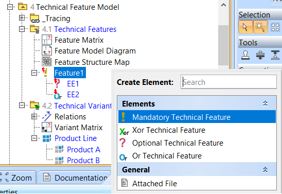Click the Tools palette header

(260, 43)
